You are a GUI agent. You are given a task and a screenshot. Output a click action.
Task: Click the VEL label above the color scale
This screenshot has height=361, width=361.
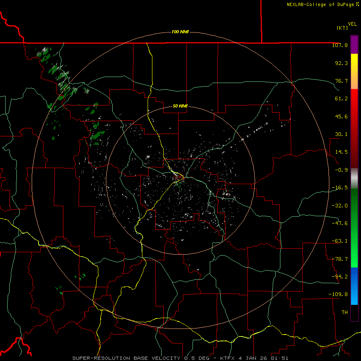[352, 24]
